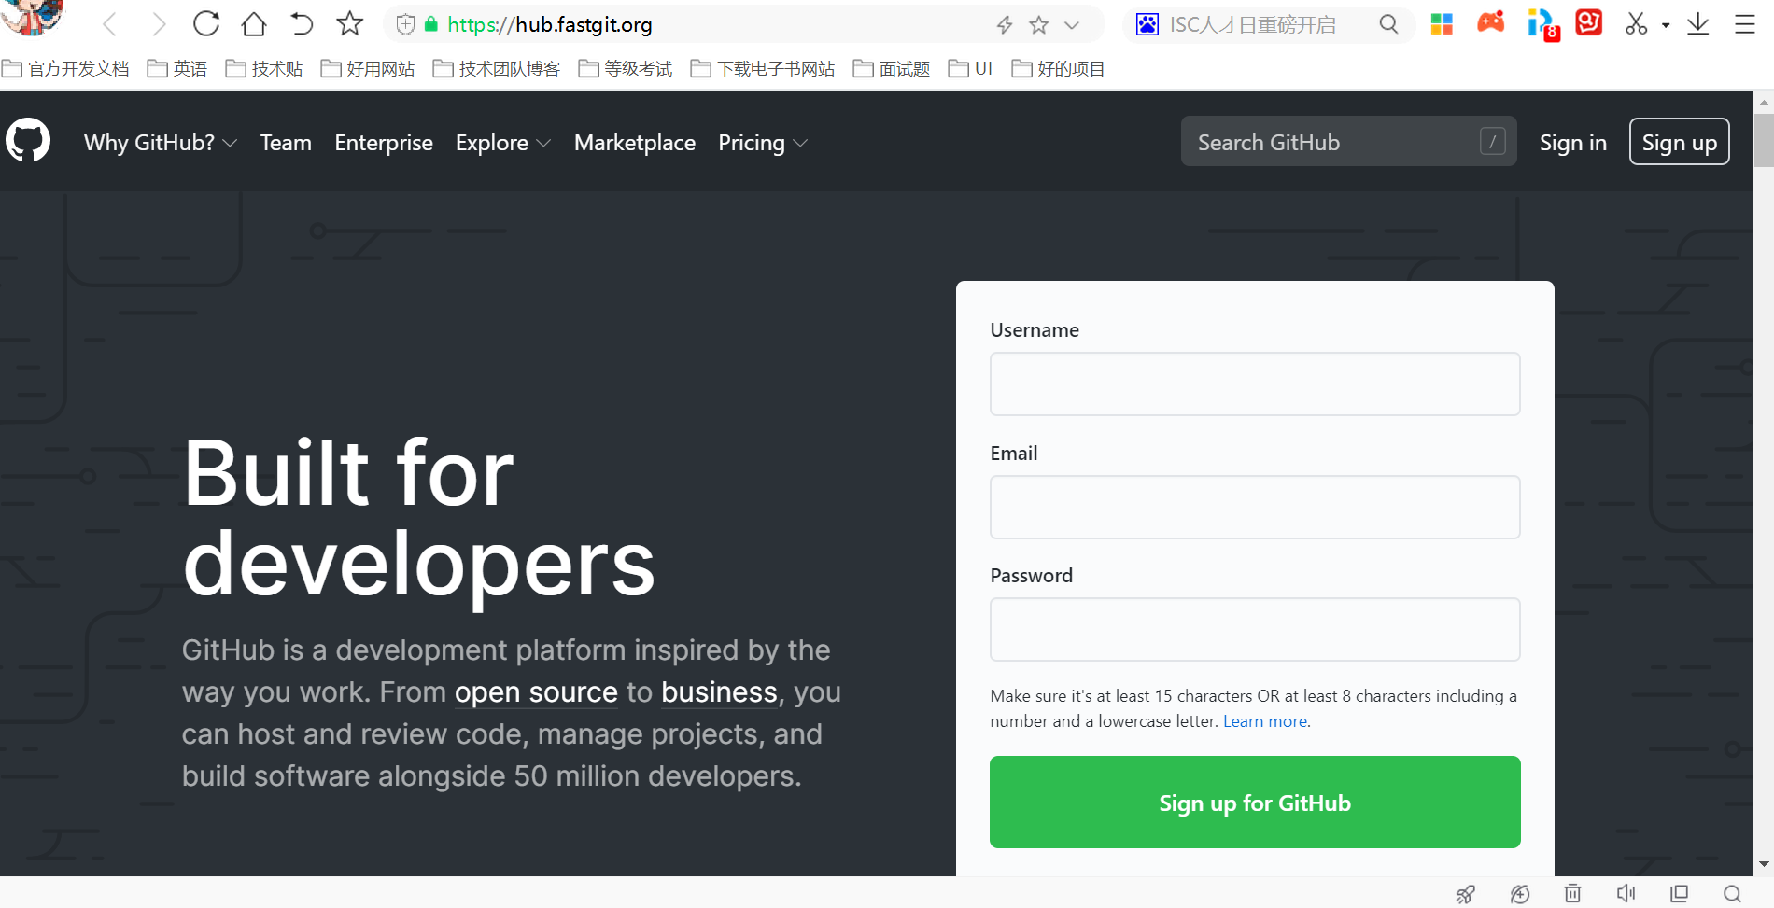Image resolution: width=1774 pixels, height=908 pixels.
Task: Expand the address bar history dropdown arrow
Action: click(1072, 25)
